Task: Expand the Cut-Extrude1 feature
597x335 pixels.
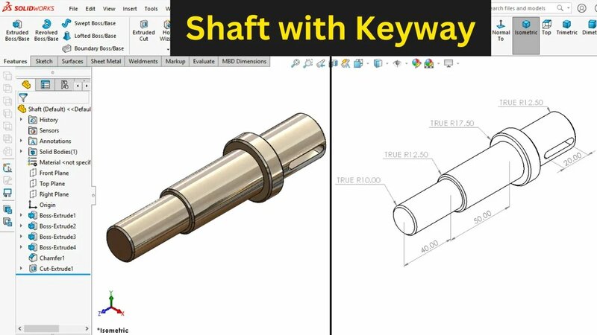Action: pos(22,268)
